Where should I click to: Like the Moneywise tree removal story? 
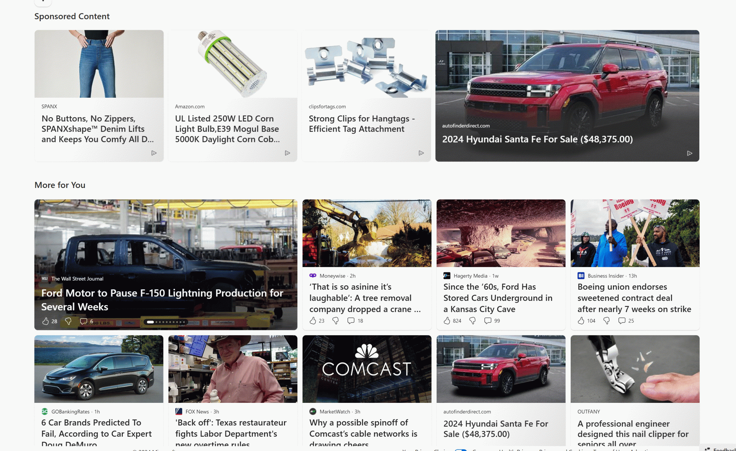pyautogui.click(x=313, y=321)
